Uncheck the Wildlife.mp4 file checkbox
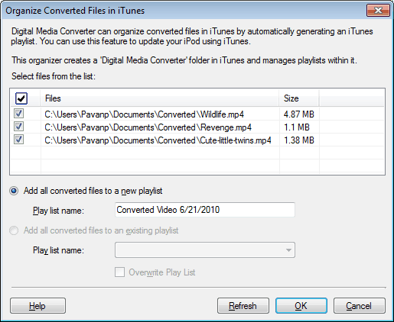 18,114
